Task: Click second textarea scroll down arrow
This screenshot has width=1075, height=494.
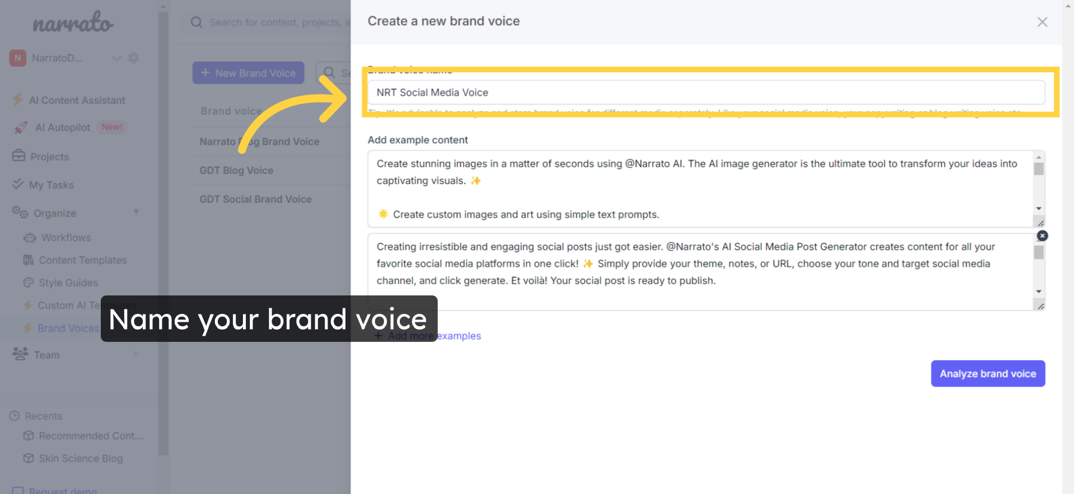Action: click(x=1039, y=291)
